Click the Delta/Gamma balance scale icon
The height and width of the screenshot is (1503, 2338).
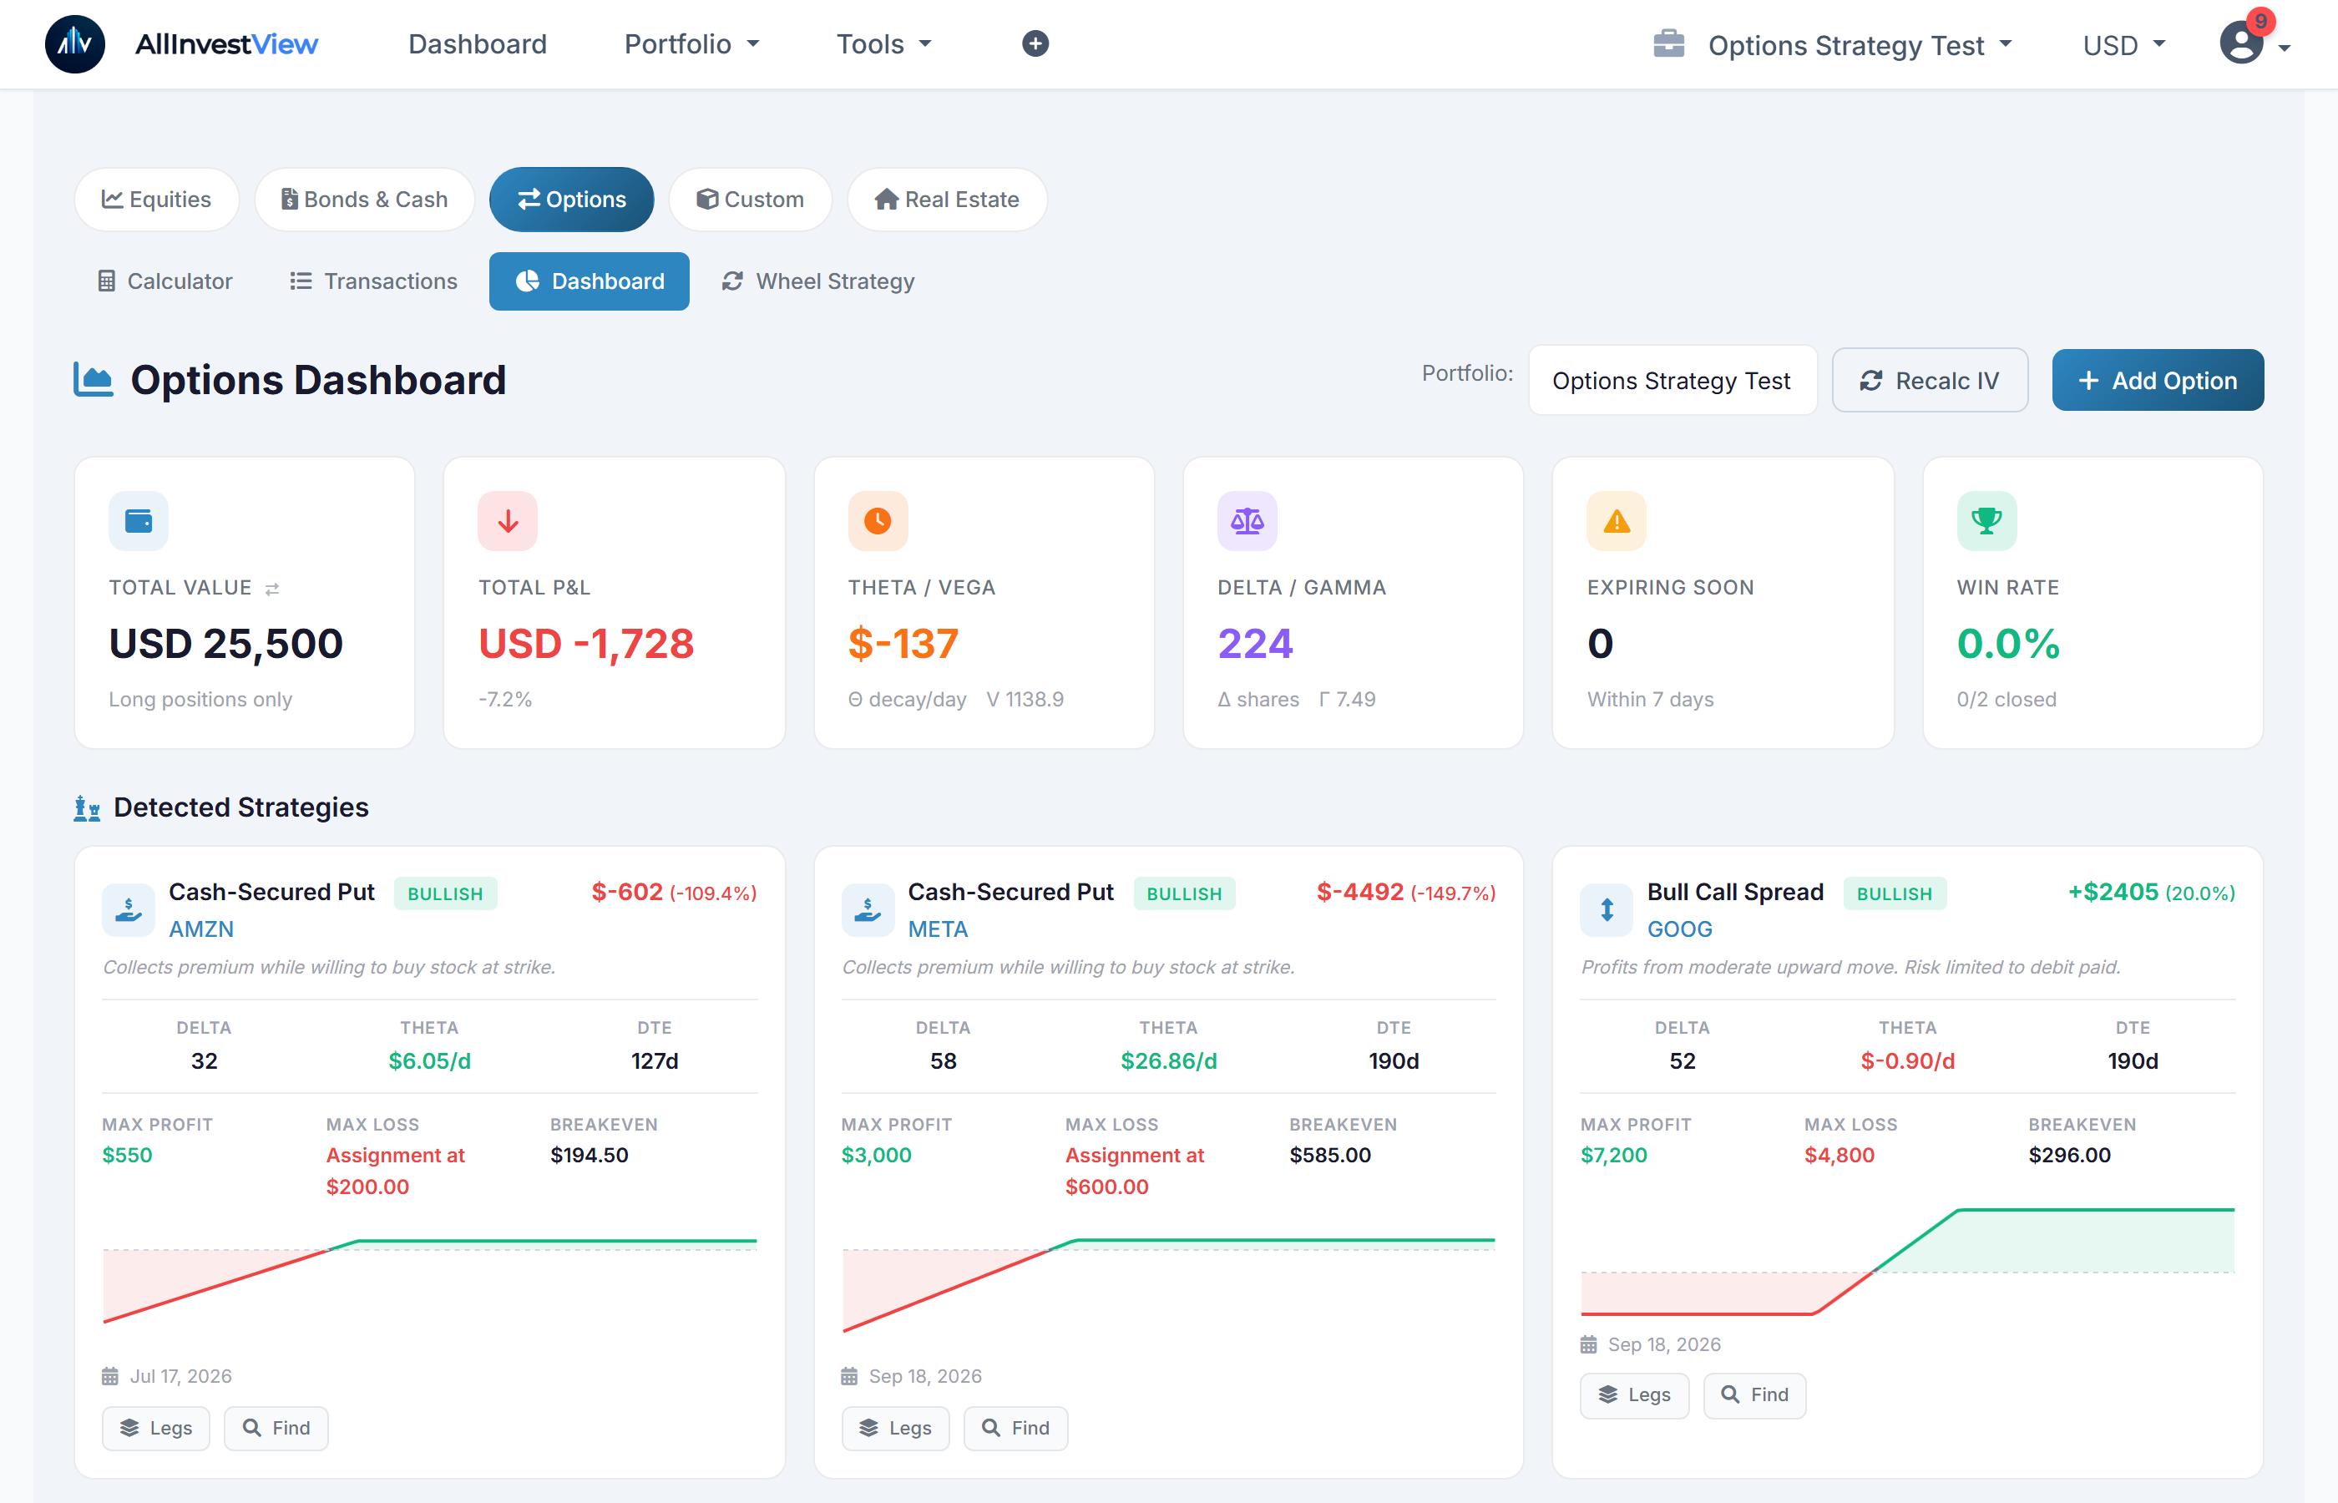tap(1246, 521)
